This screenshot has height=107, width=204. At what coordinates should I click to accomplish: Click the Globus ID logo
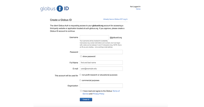click(55, 9)
